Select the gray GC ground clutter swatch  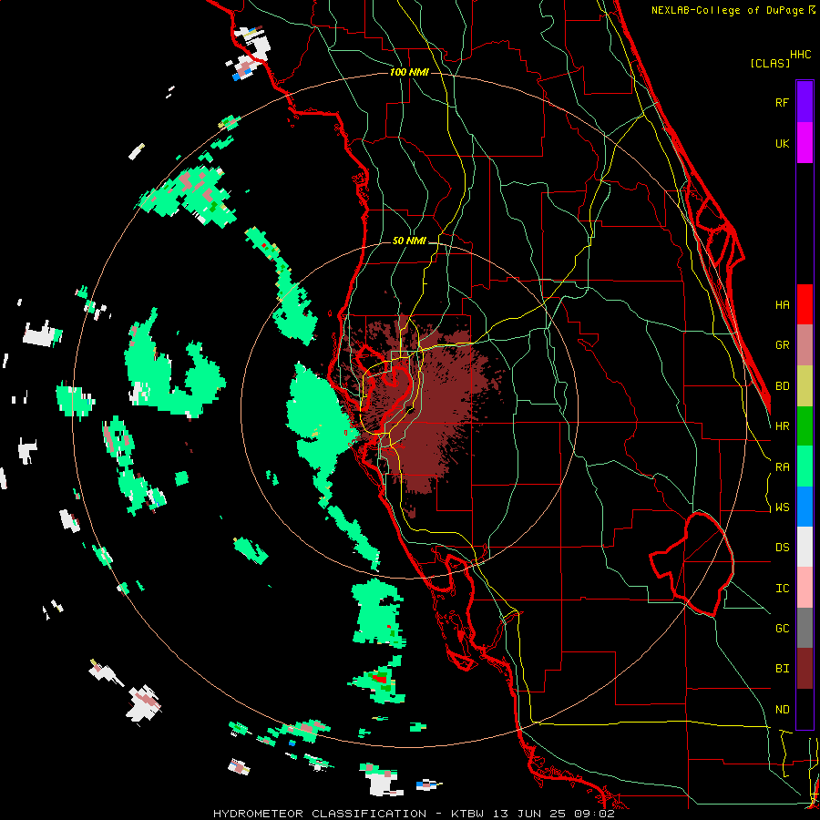coord(805,628)
